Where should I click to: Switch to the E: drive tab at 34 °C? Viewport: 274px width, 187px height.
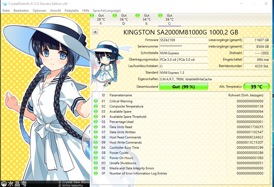coord(147,20)
